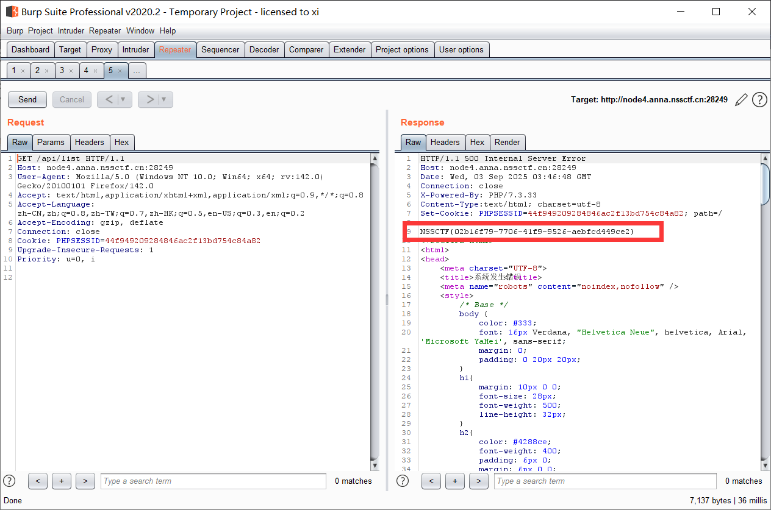Select the request Raw tab
The height and width of the screenshot is (510, 771).
20,142
